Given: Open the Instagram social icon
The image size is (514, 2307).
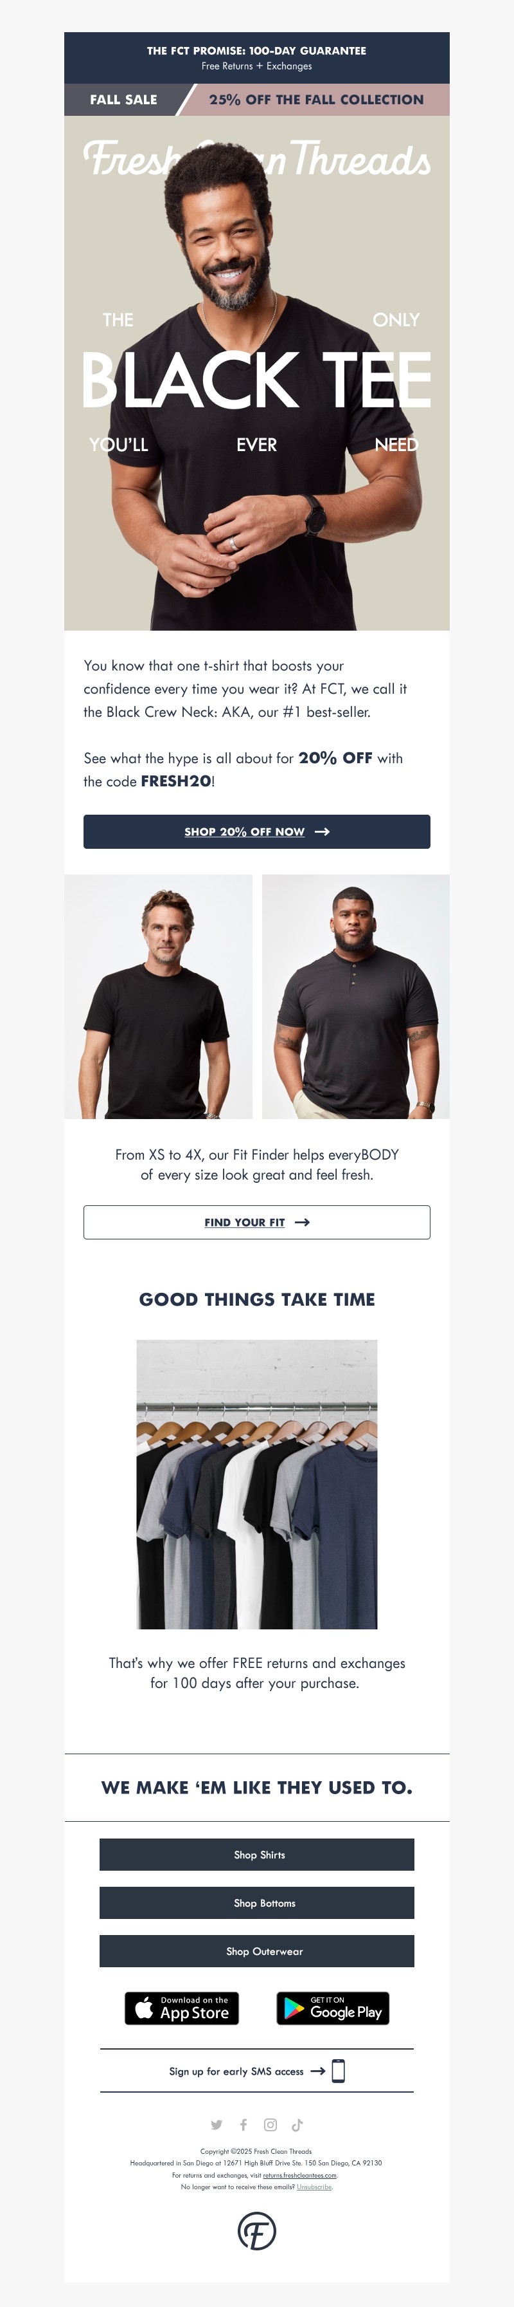Looking at the screenshot, I should click(270, 2124).
